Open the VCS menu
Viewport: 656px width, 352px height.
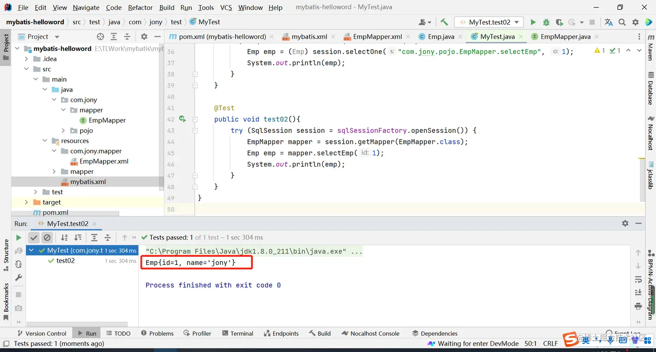pos(226,7)
